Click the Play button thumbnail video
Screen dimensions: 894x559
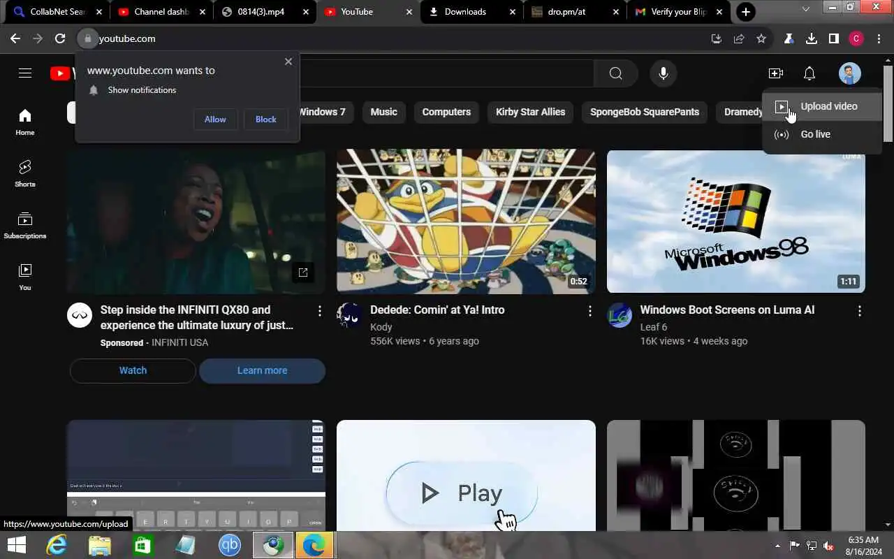pyautogui.click(x=466, y=475)
